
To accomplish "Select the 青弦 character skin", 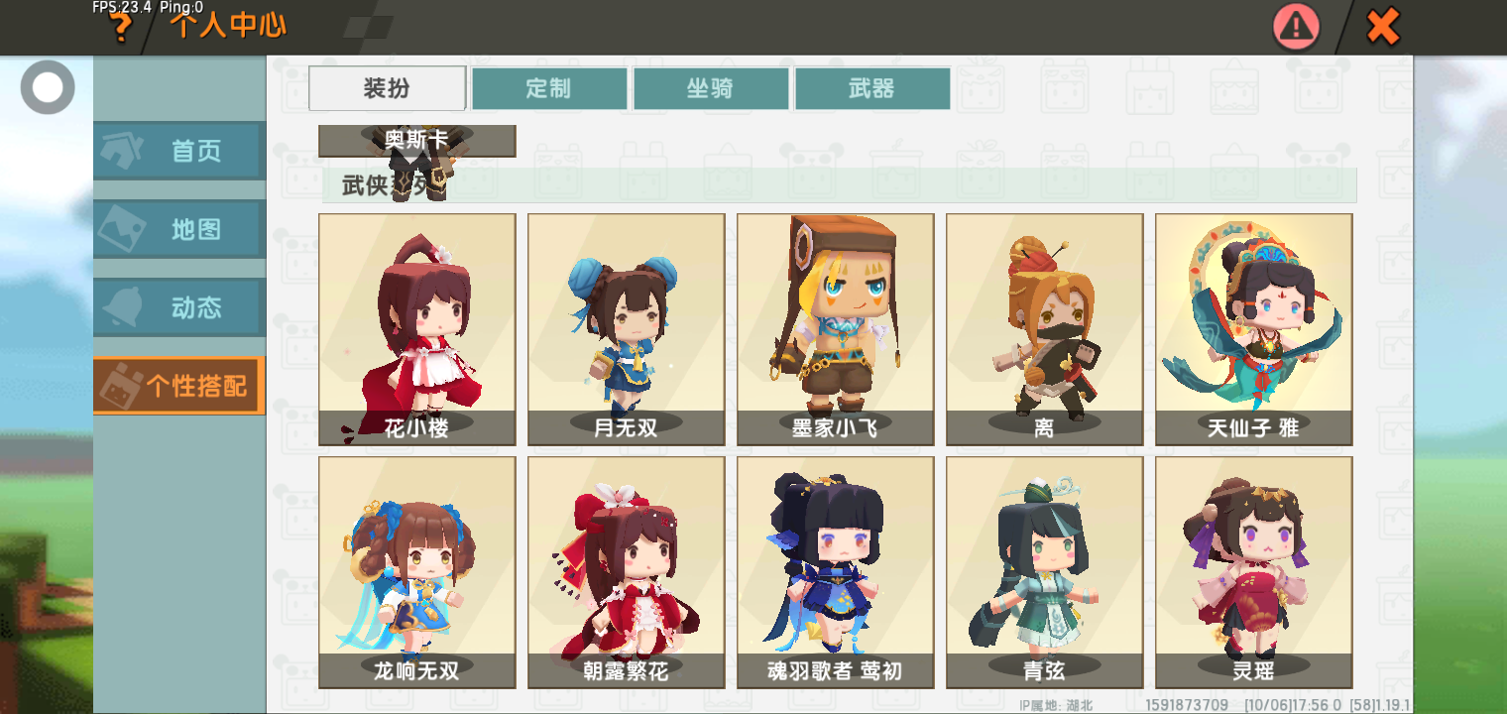I will [x=1045, y=572].
